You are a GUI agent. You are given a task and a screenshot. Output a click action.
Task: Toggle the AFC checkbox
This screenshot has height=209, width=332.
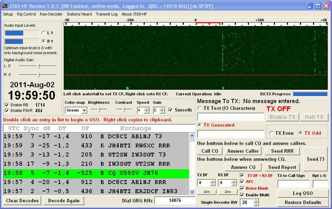tap(242, 182)
